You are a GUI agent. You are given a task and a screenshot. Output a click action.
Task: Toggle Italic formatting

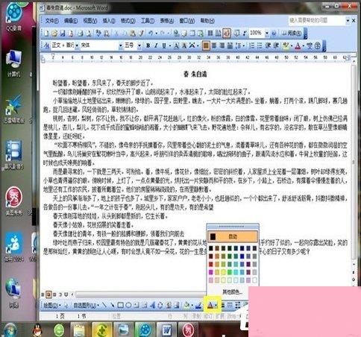[156, 45]
